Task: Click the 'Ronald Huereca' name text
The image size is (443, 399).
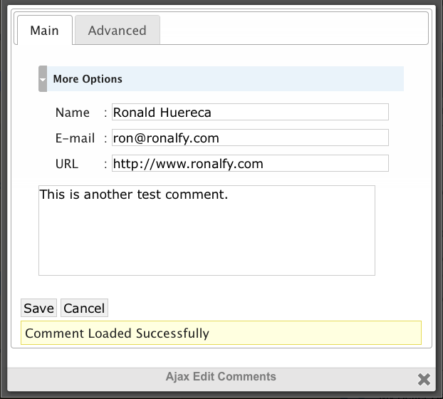Action: click(x=162, y=113)
